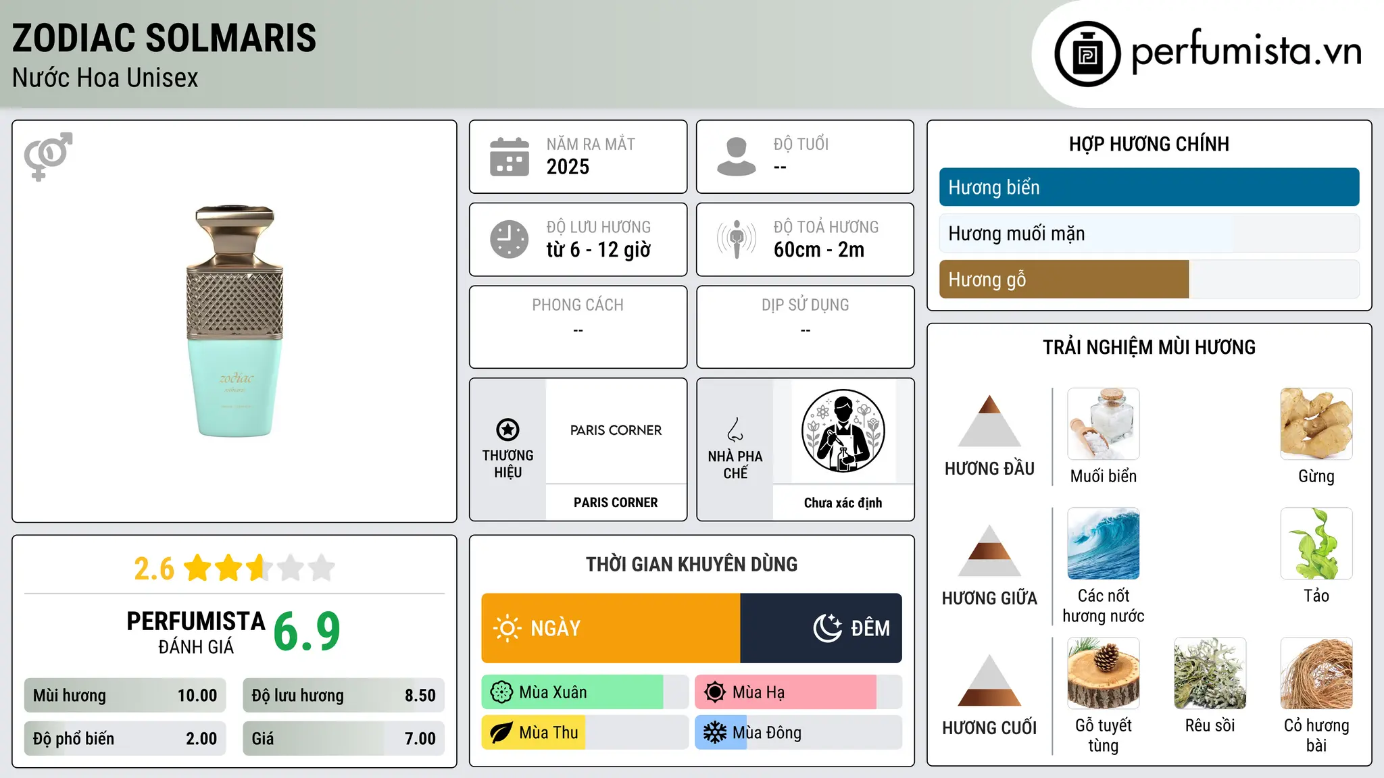Click the Độ phổ biến 2.00 score bar

pyautogui.click(x=125, y=739)
